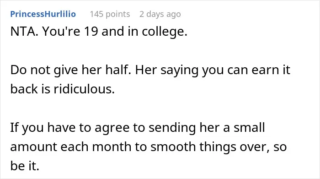
Task: Click the phrase "Do not give"
Action: (44, 70)
